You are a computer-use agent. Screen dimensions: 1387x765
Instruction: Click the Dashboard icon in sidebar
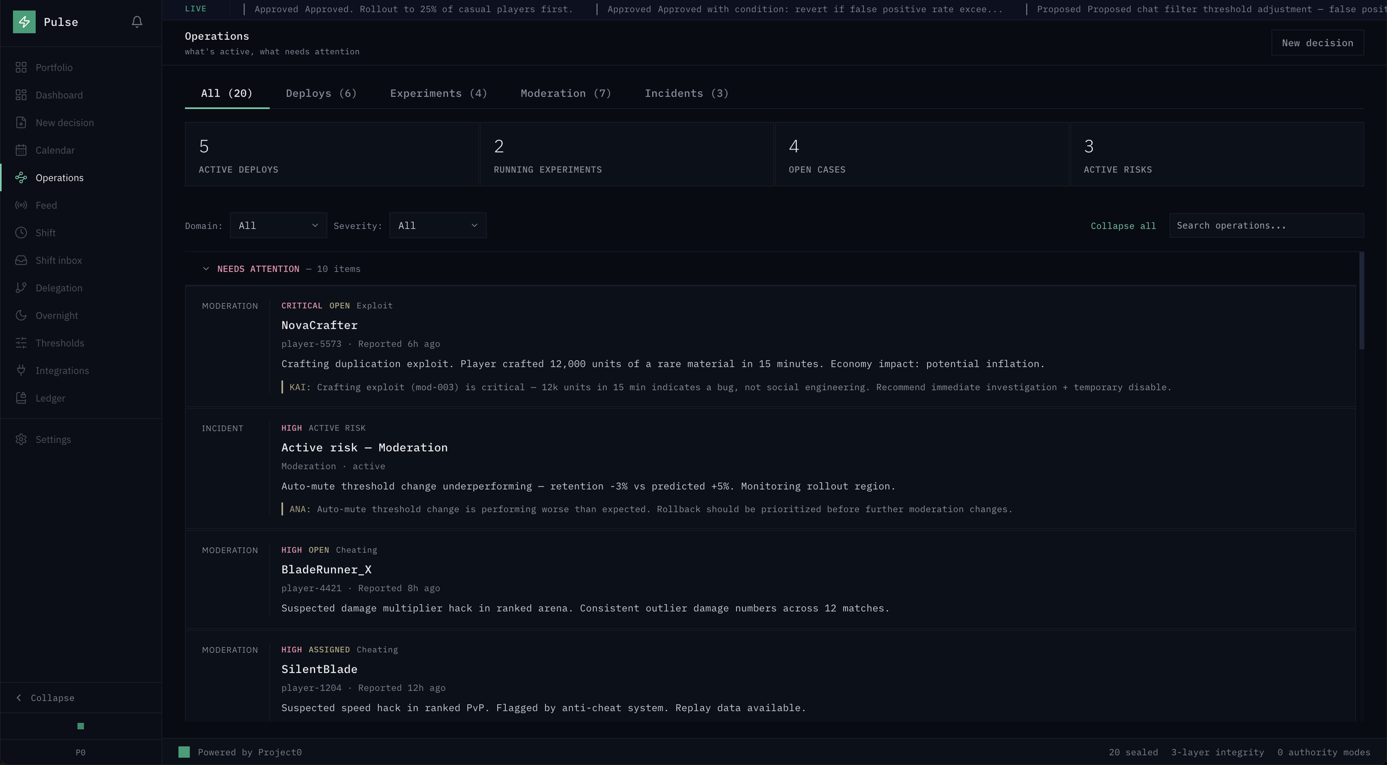point(21,95)
